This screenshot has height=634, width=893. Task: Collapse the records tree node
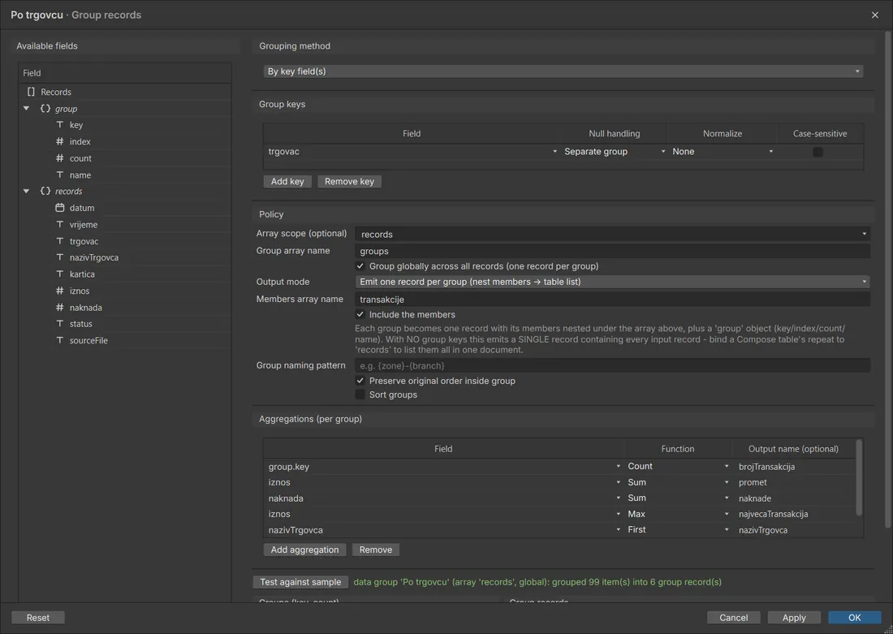(26, 191)
